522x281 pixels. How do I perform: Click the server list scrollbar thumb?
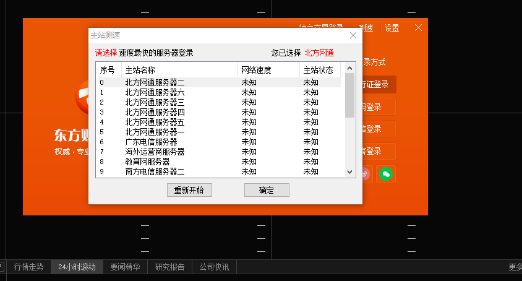[349, 95]
